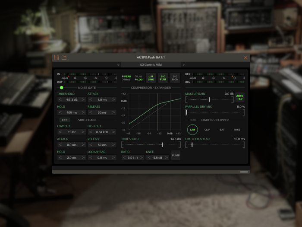Increase side-chain Attack 0.0 ms

click(x=83, y=145)
